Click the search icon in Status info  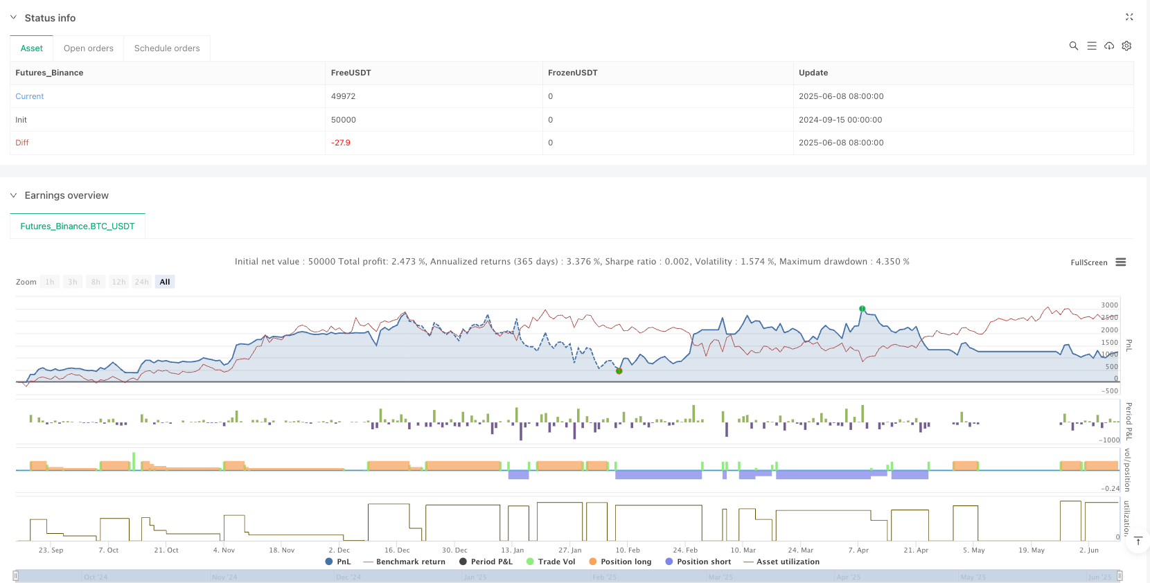(x=1073, y=46)
